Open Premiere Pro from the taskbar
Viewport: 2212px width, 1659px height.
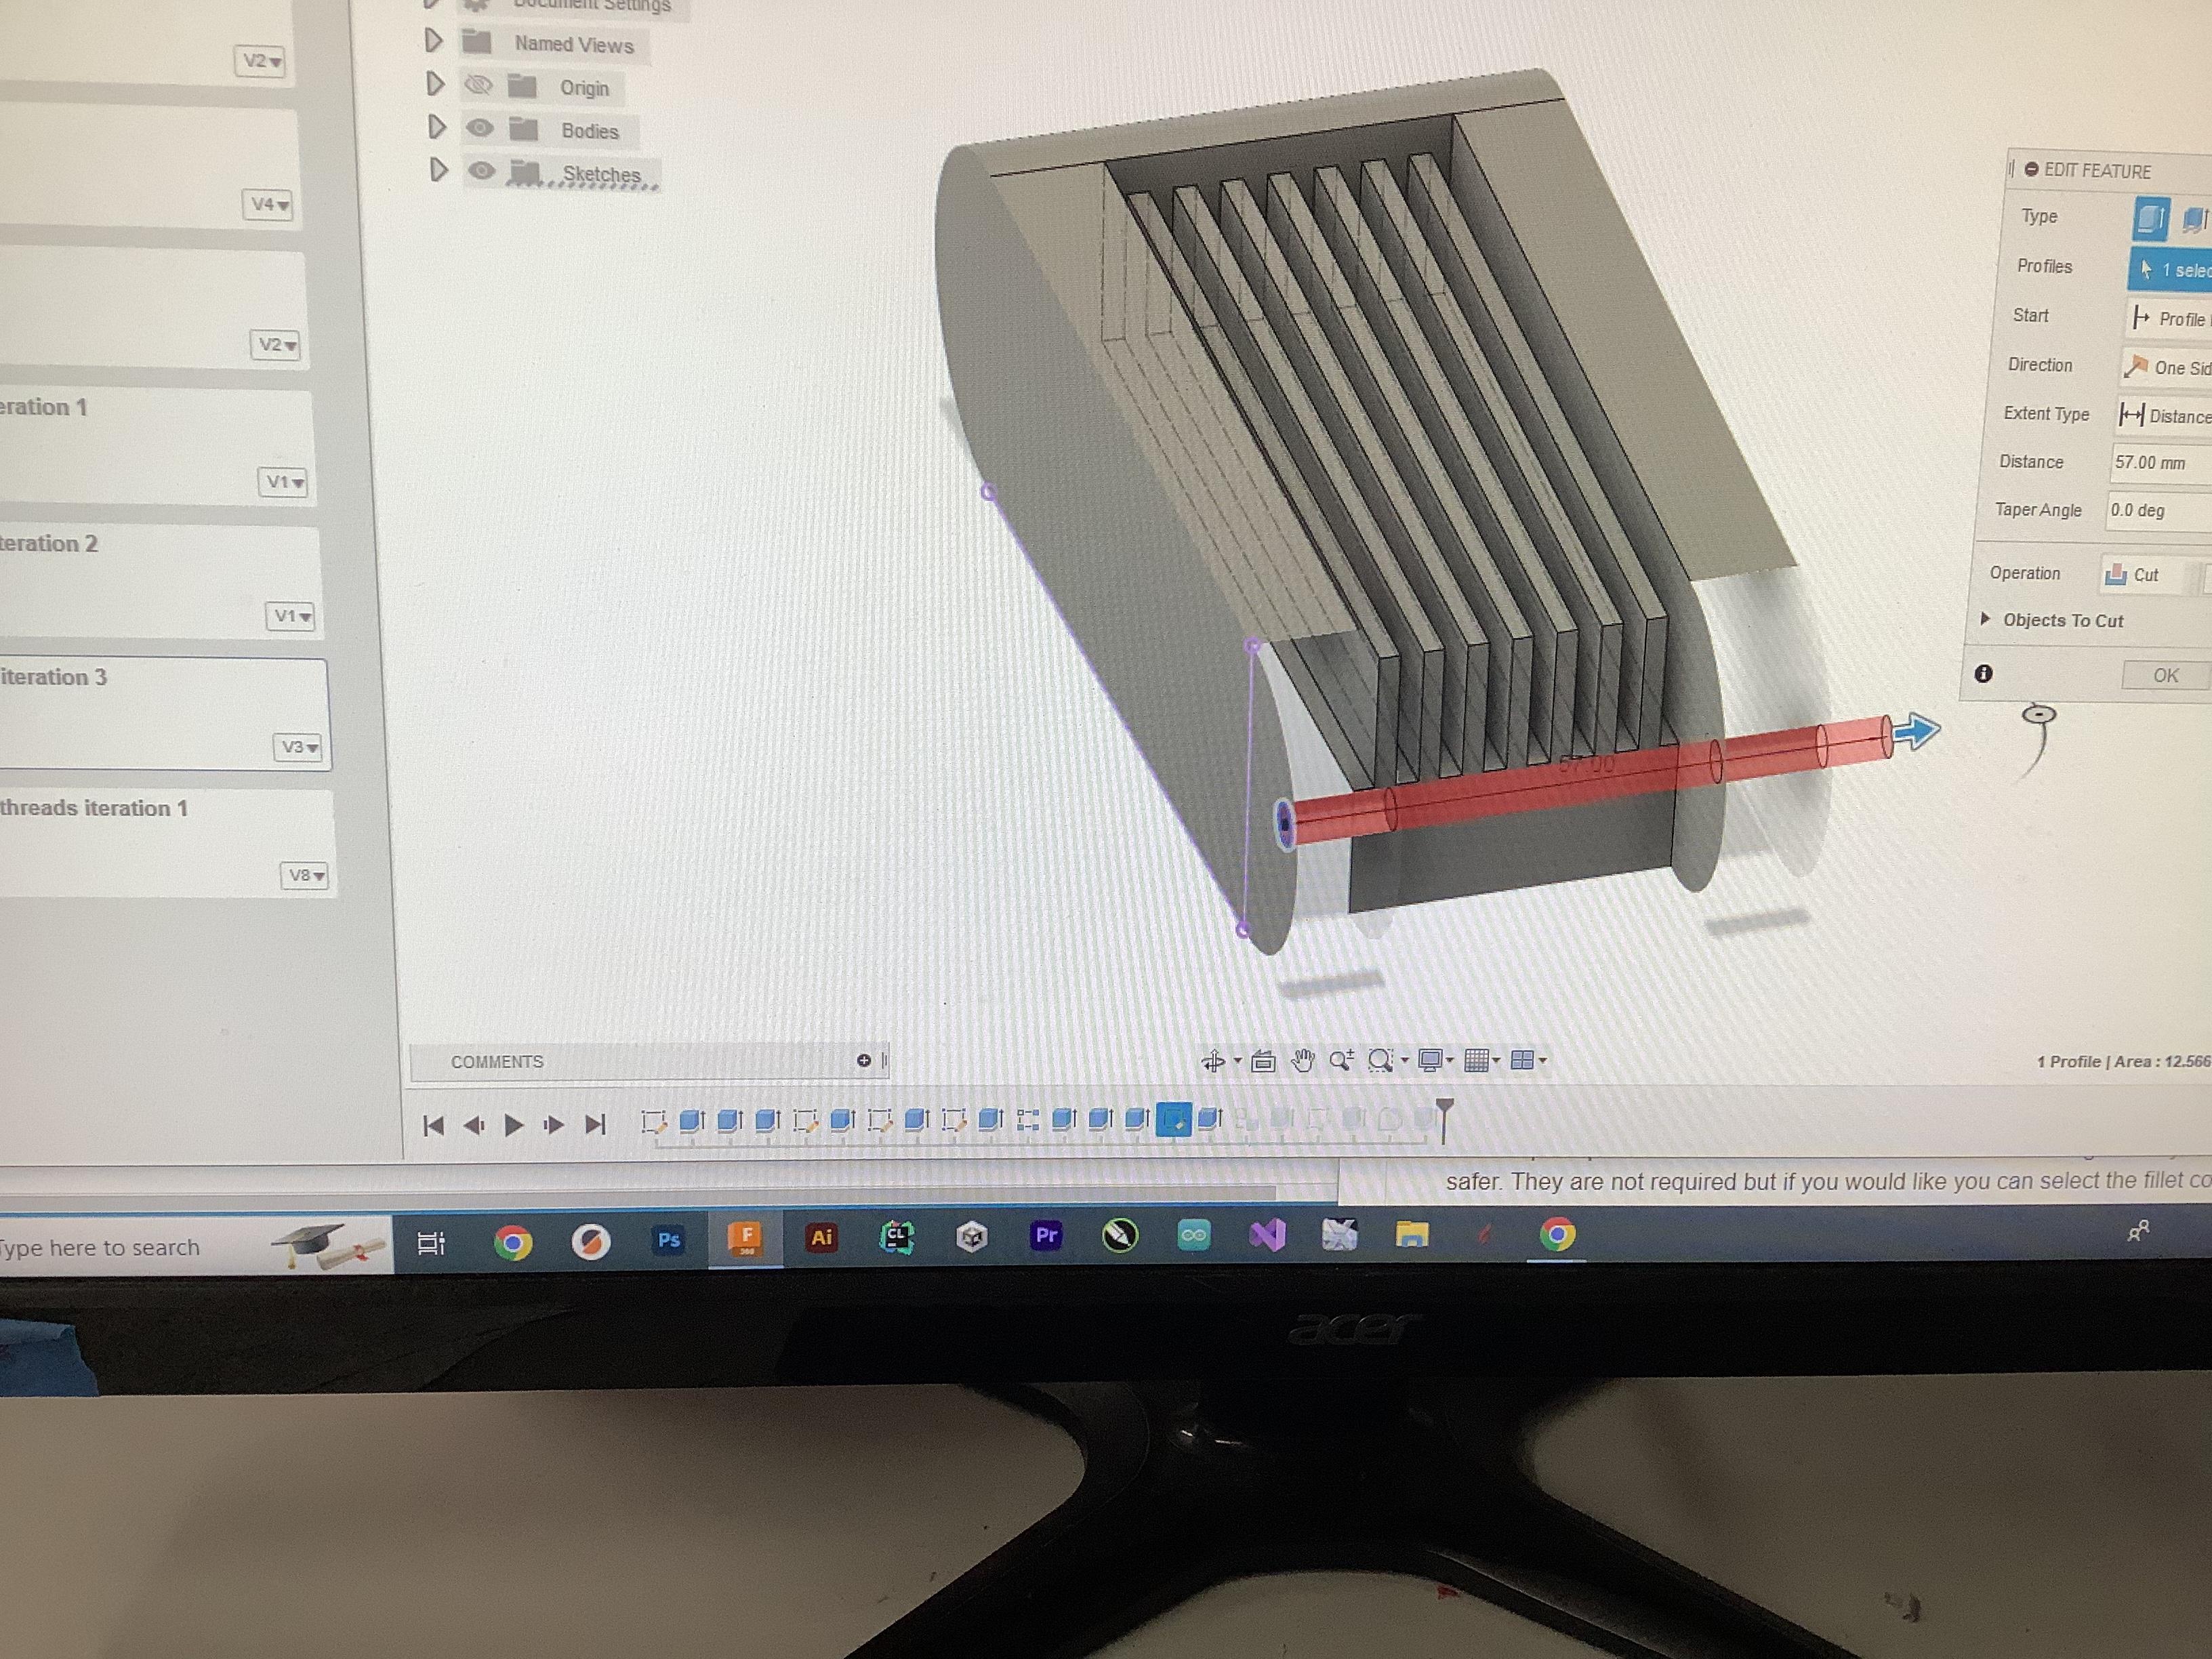[1046, 1236]
